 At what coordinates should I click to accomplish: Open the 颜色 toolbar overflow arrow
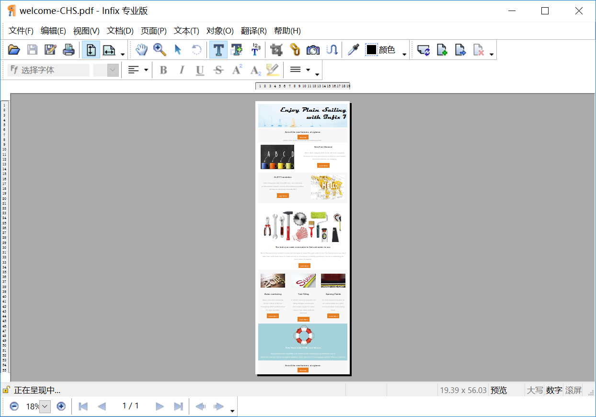(x=404, y=54)
